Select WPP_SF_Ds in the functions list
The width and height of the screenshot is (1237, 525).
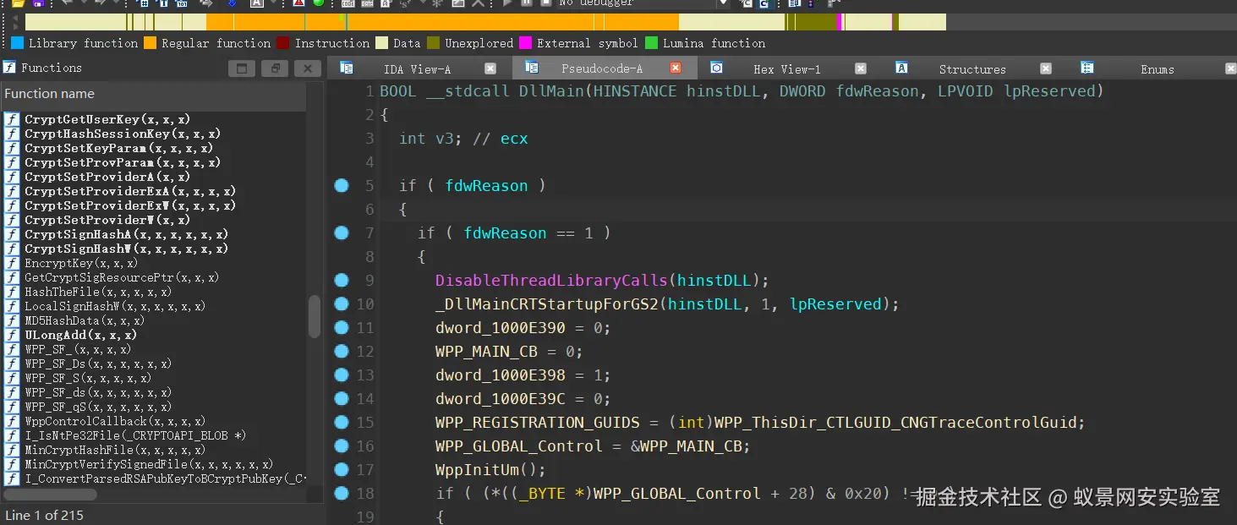coord(98,364)
